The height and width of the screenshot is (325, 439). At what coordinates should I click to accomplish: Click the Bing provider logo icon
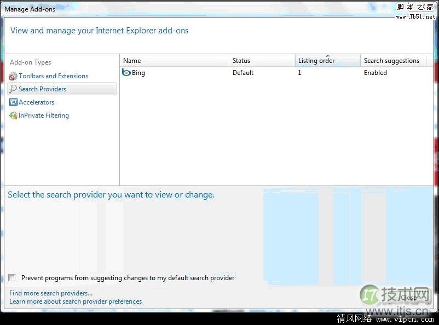pyautogui.click(x=128, y=72)
